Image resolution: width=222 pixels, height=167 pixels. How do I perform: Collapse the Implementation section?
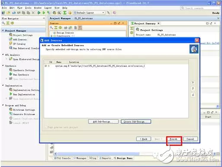(3, 86)
